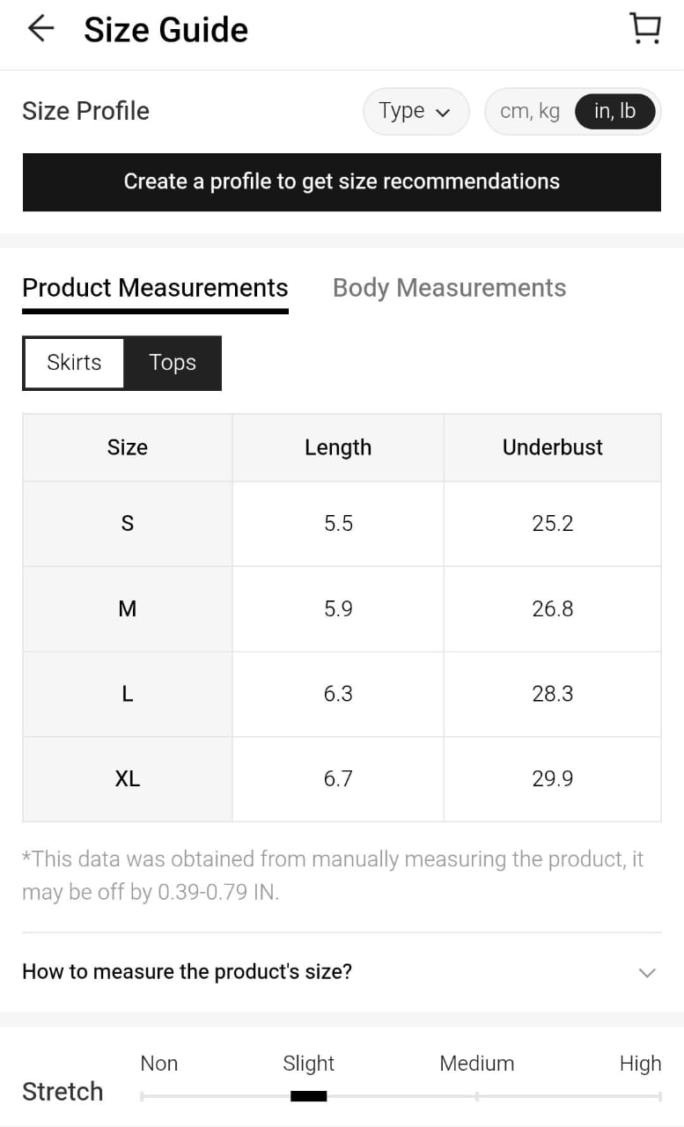
Task: Switch units to cm, kg
Action: (529, 112)
